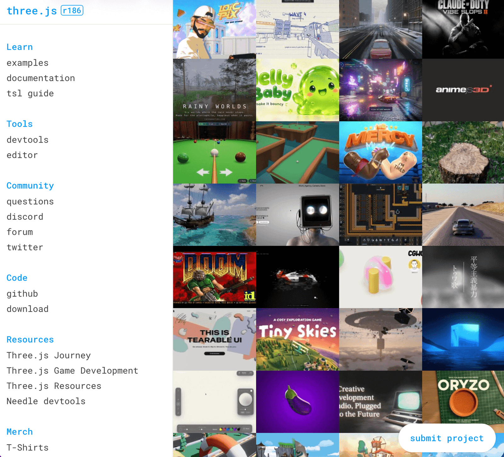Open the neon cyberpunk city thumbnail
Image resolution: width=504 pixels, height=457 pixels.
(381, 90)
